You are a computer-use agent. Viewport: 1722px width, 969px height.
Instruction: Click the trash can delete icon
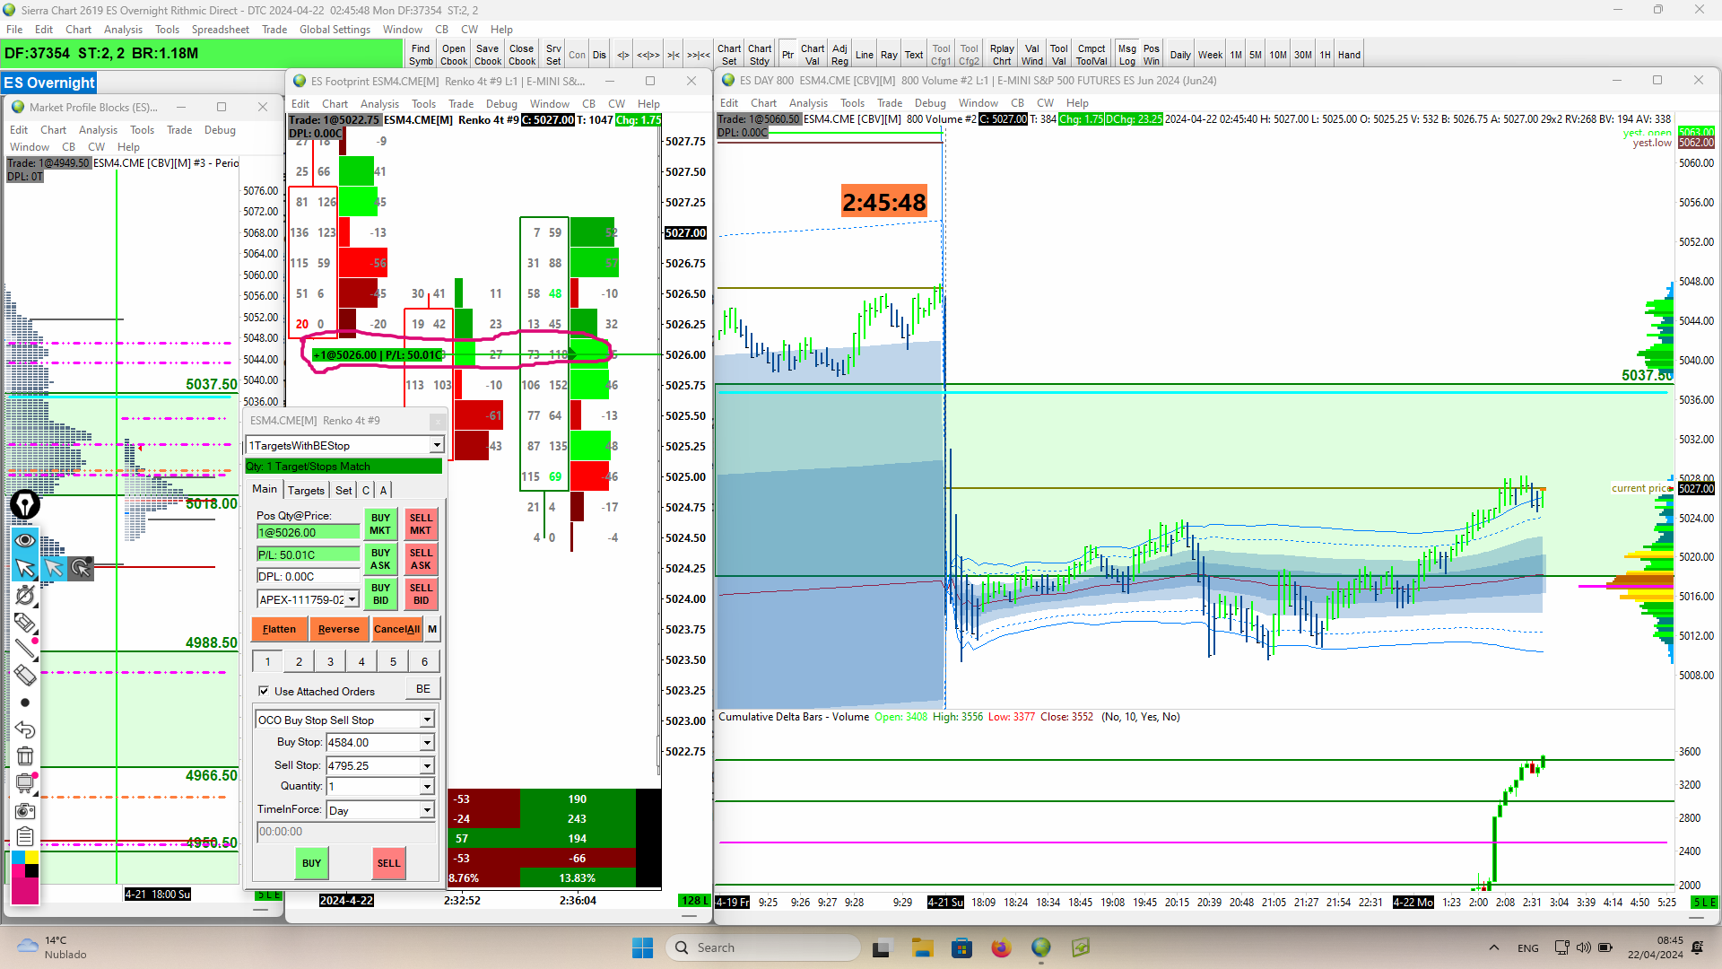(25, 756)
